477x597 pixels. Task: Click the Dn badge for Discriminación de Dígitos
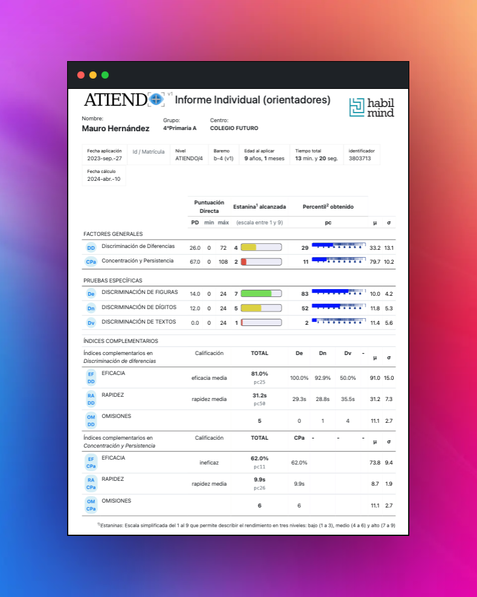pyautogui.click(x=91, y=308)
